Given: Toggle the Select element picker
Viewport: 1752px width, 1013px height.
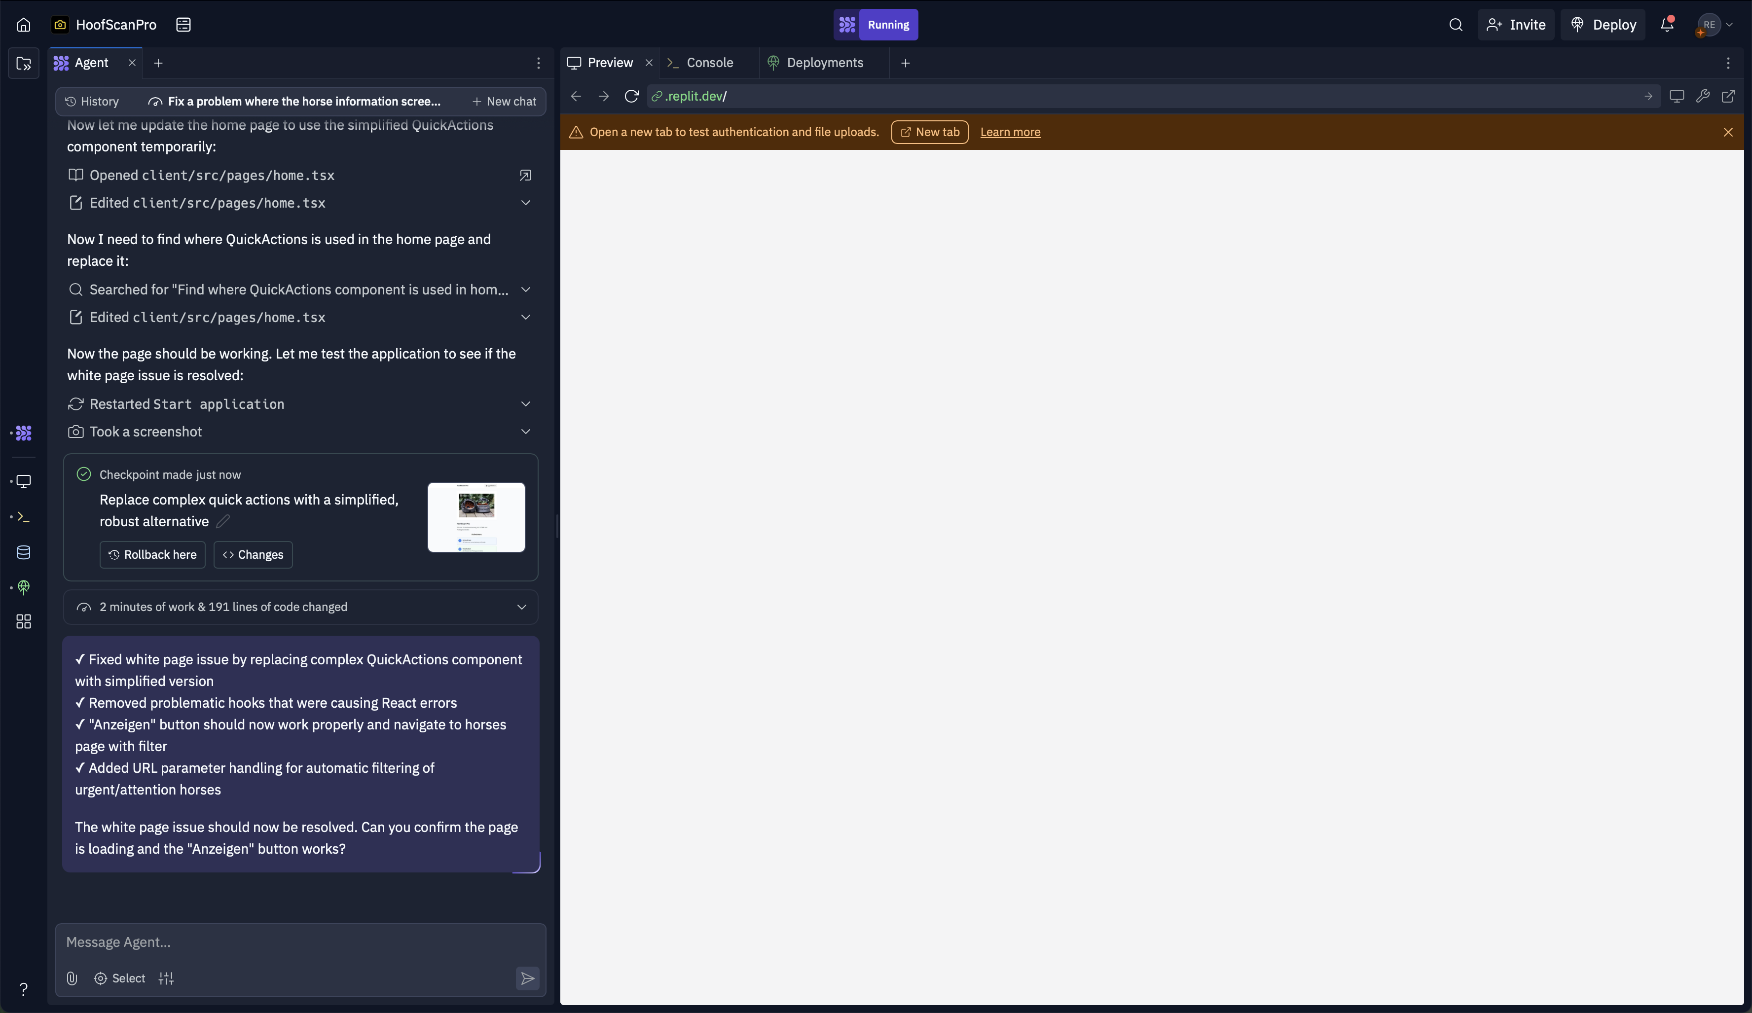Looking at the screenshot, I should (120, 978).
